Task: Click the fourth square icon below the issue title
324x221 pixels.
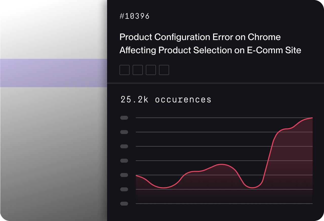Action: pyautogui.click(x=164, y=70)
